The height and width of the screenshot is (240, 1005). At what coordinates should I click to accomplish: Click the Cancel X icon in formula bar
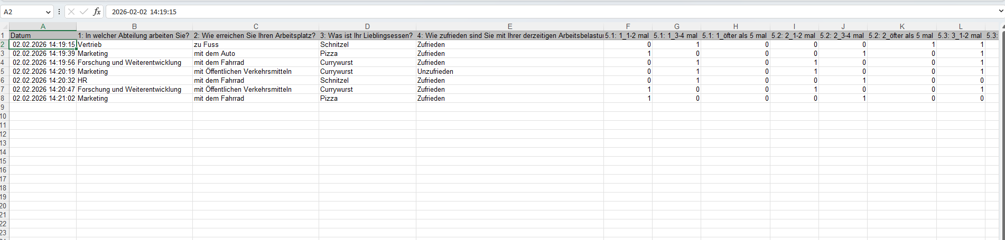coord(71,12)
